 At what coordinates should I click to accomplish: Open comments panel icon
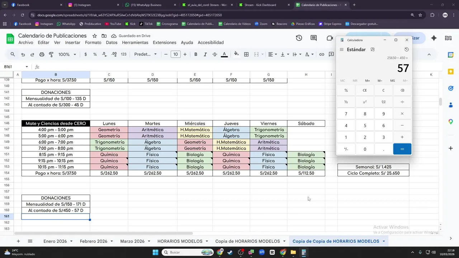[314, 38]
